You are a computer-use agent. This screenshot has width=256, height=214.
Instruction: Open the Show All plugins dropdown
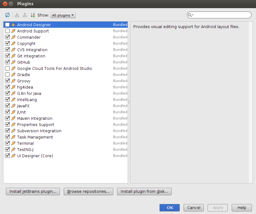tap(63, 15)
